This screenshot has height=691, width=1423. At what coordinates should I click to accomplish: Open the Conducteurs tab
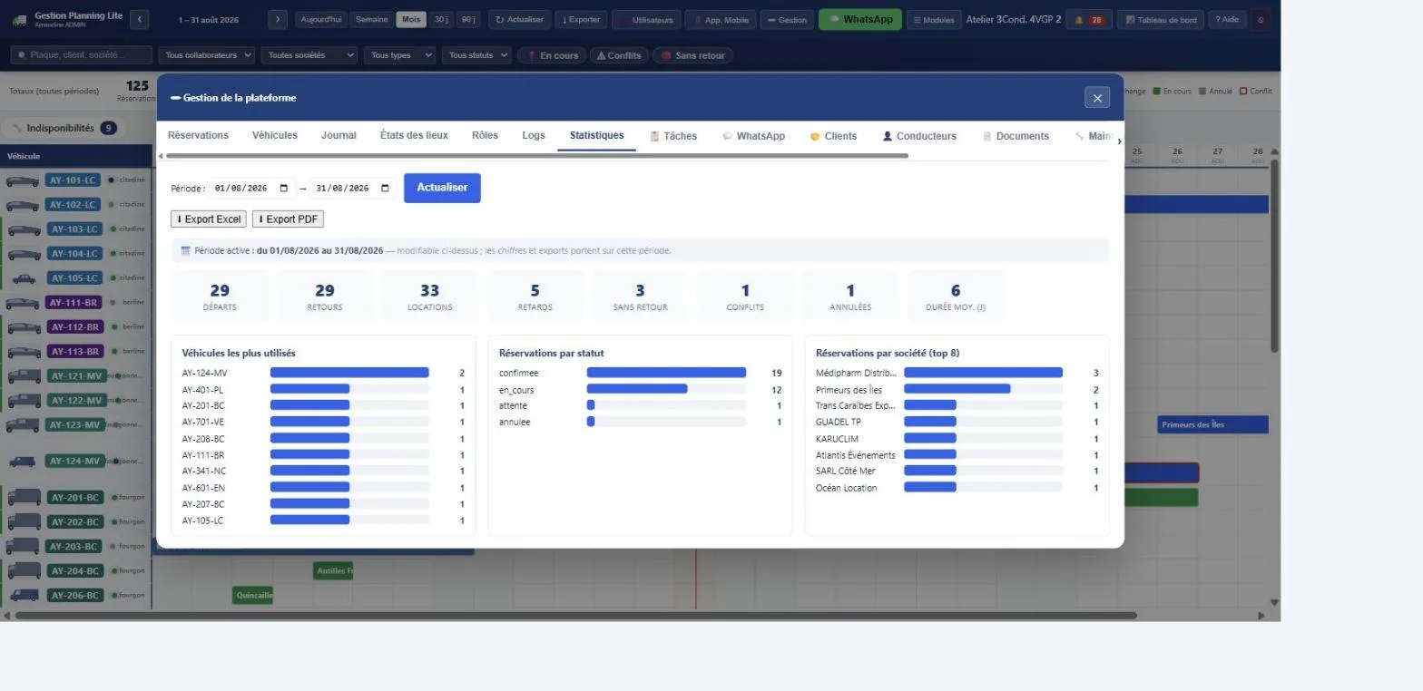click(x=919, y=136)
